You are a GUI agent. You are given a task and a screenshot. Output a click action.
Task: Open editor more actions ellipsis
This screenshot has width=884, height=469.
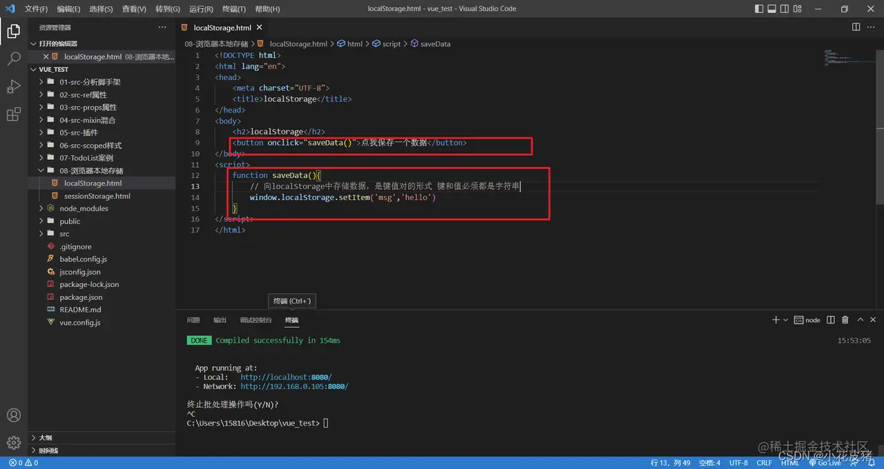(872, 27)
